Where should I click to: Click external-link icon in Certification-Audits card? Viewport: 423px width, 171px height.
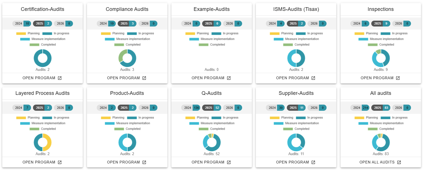(x=60, y=78)
